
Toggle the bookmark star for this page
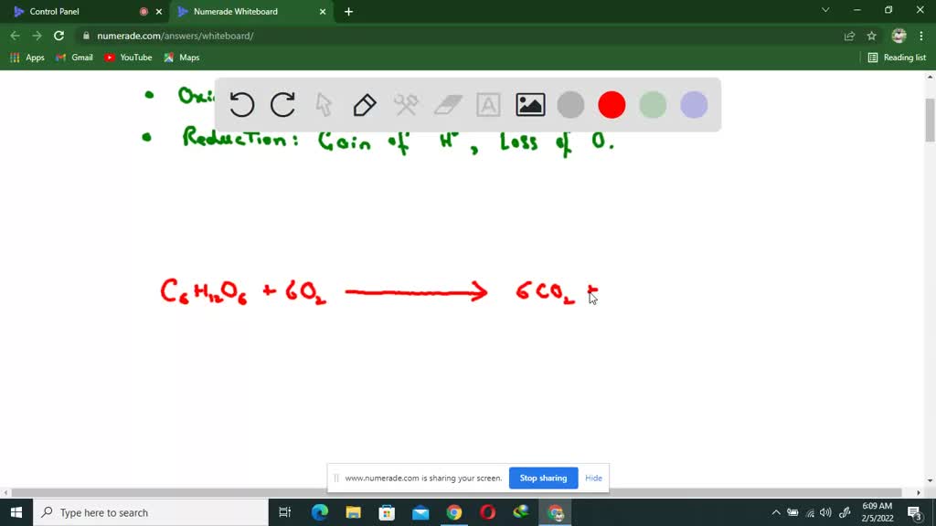pos(871,35)
